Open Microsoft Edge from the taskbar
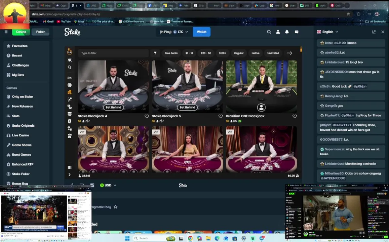 (217, 238)
